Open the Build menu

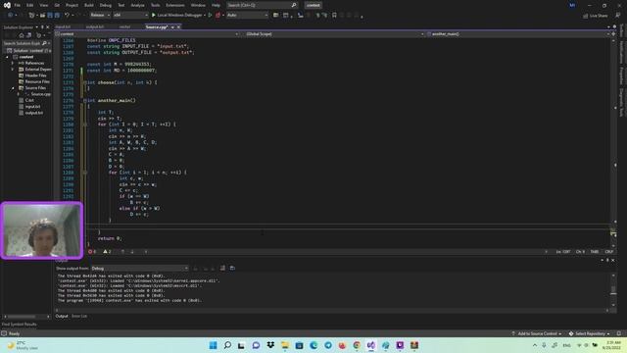point(89,5)
